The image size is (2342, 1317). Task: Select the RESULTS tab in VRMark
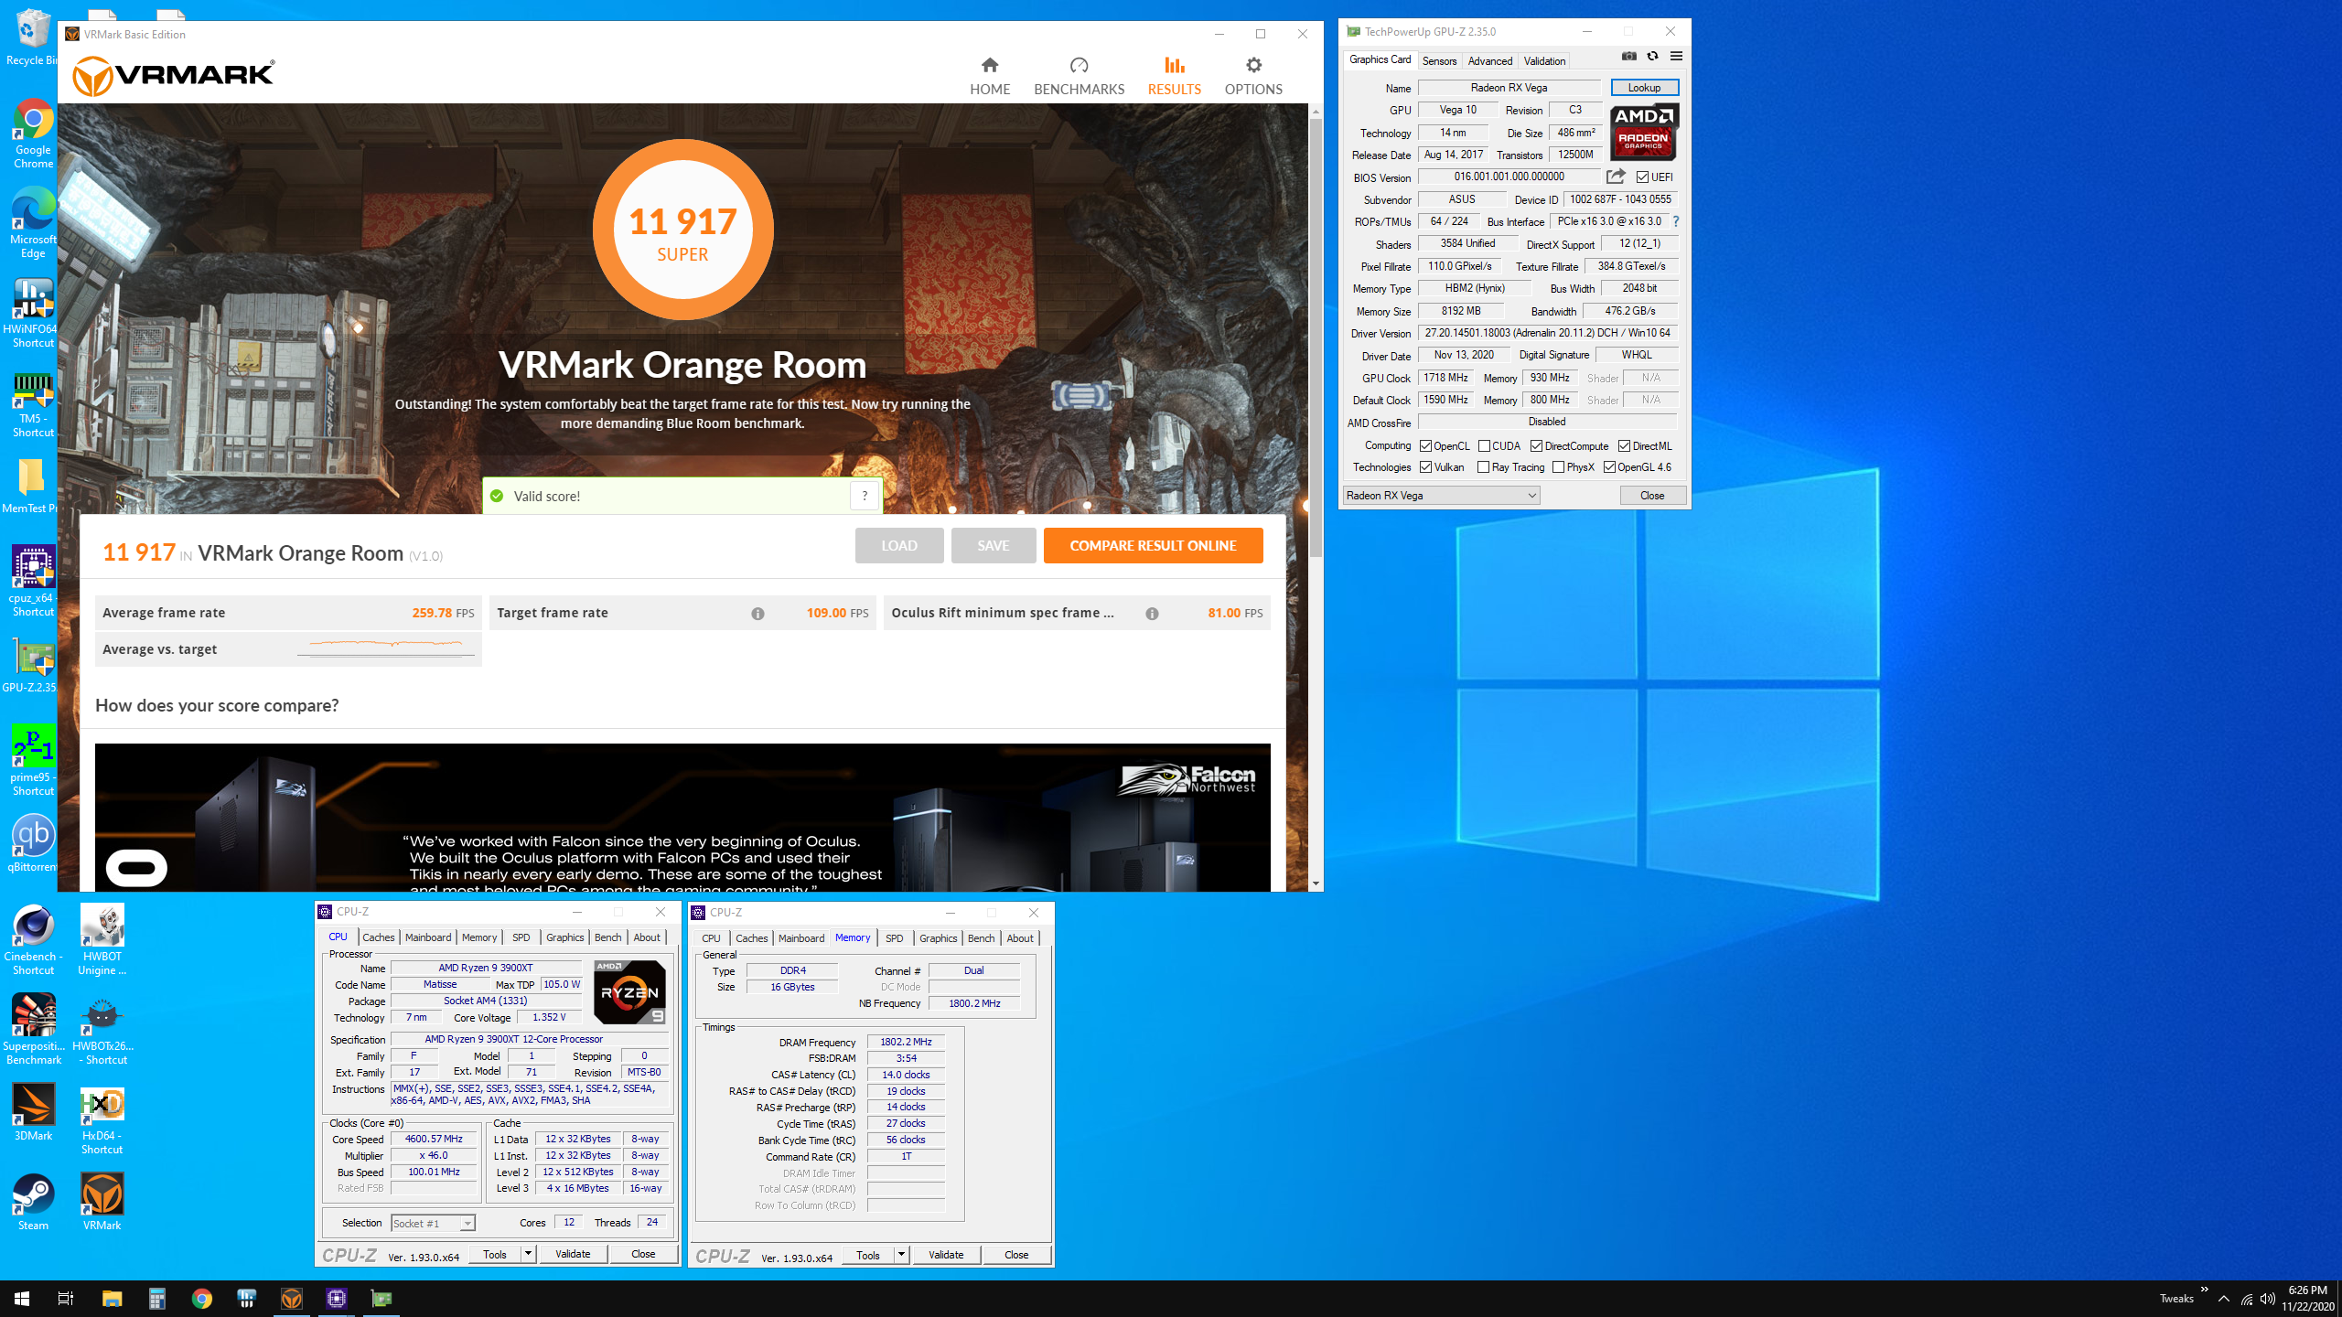coord(1174,76)
